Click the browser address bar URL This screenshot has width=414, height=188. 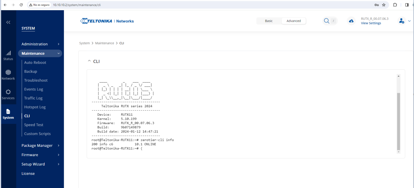(x=77, y=5)
